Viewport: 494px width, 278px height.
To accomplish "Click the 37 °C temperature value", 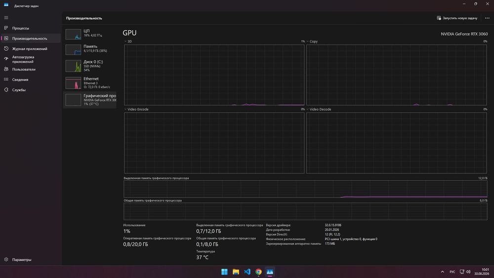I will click(202, 257).
